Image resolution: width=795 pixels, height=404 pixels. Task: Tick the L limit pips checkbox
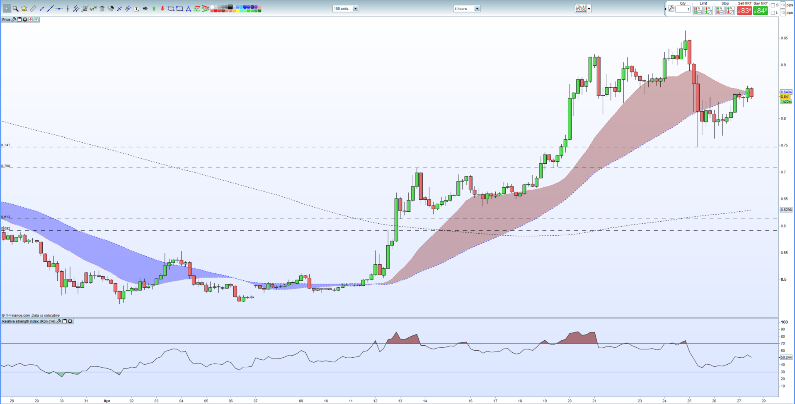[773, 13]
